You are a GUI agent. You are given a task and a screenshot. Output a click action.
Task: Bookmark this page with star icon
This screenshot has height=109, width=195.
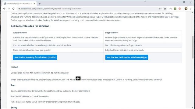(x=165, y=9)
